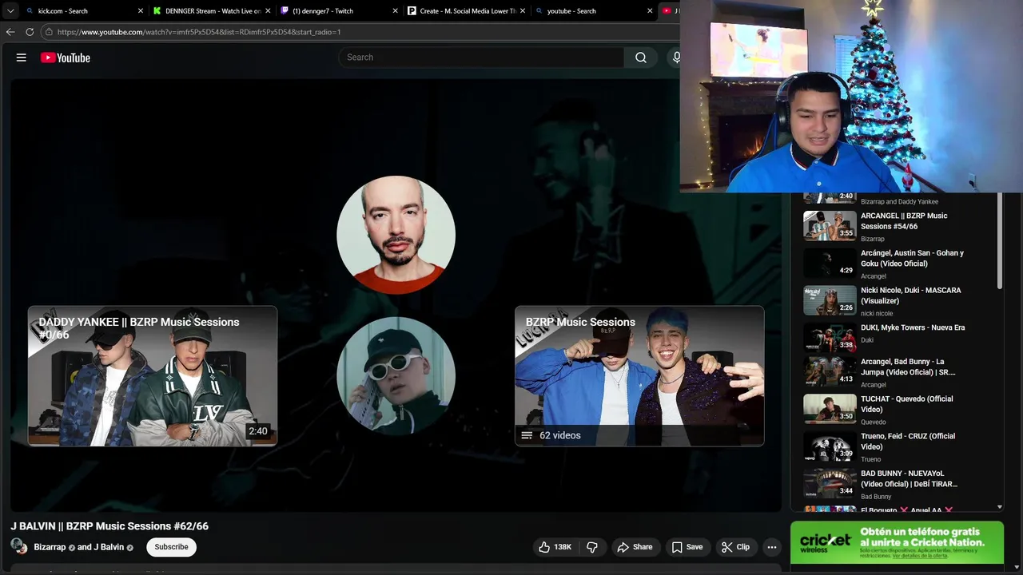The width and height of the screenshot is (1023, 575).
Task: Click video title J BALVIN BZRP Sessions
Action: [109, 526]
